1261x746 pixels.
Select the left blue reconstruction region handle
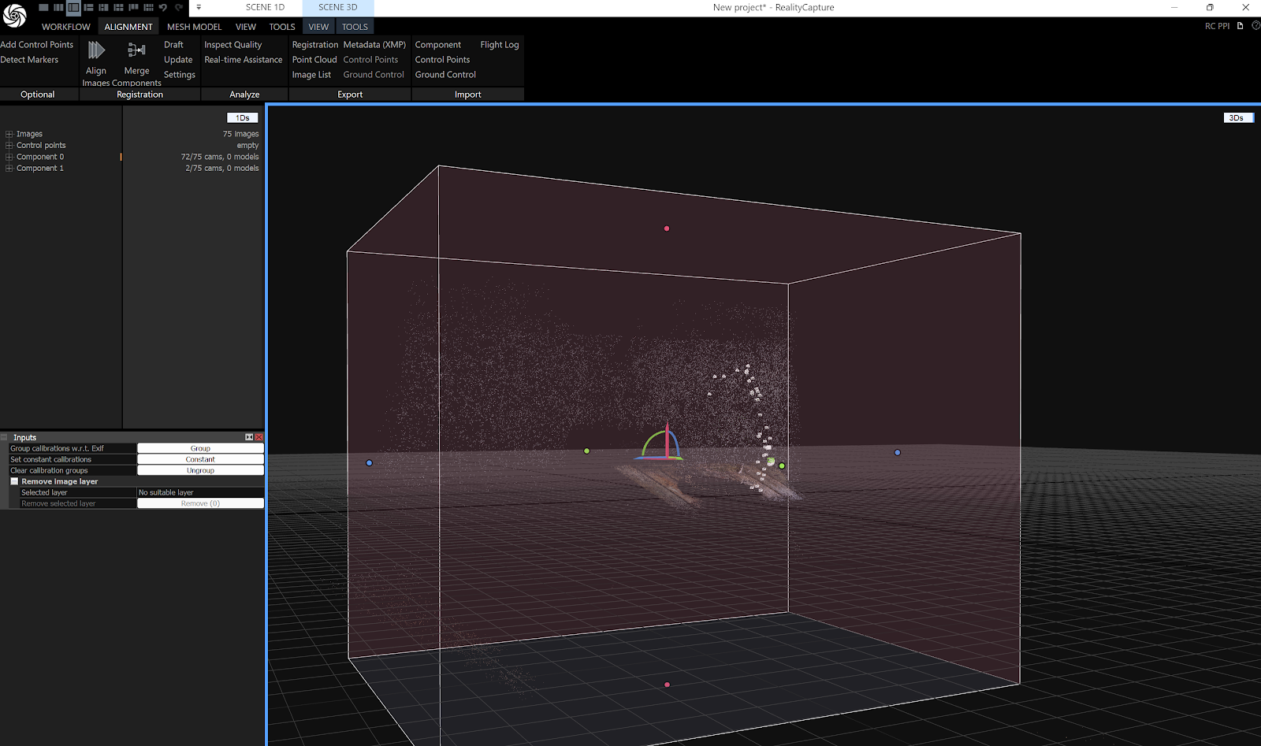pos(369,462)
